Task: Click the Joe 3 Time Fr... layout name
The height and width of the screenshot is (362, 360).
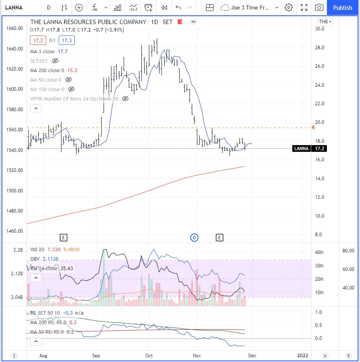Action: click(250, 7)
